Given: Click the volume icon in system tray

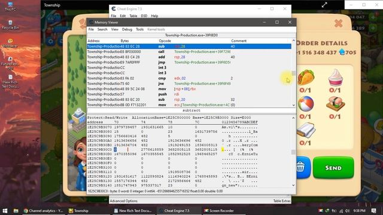Looking at the screenshot, I should [347, 211].
